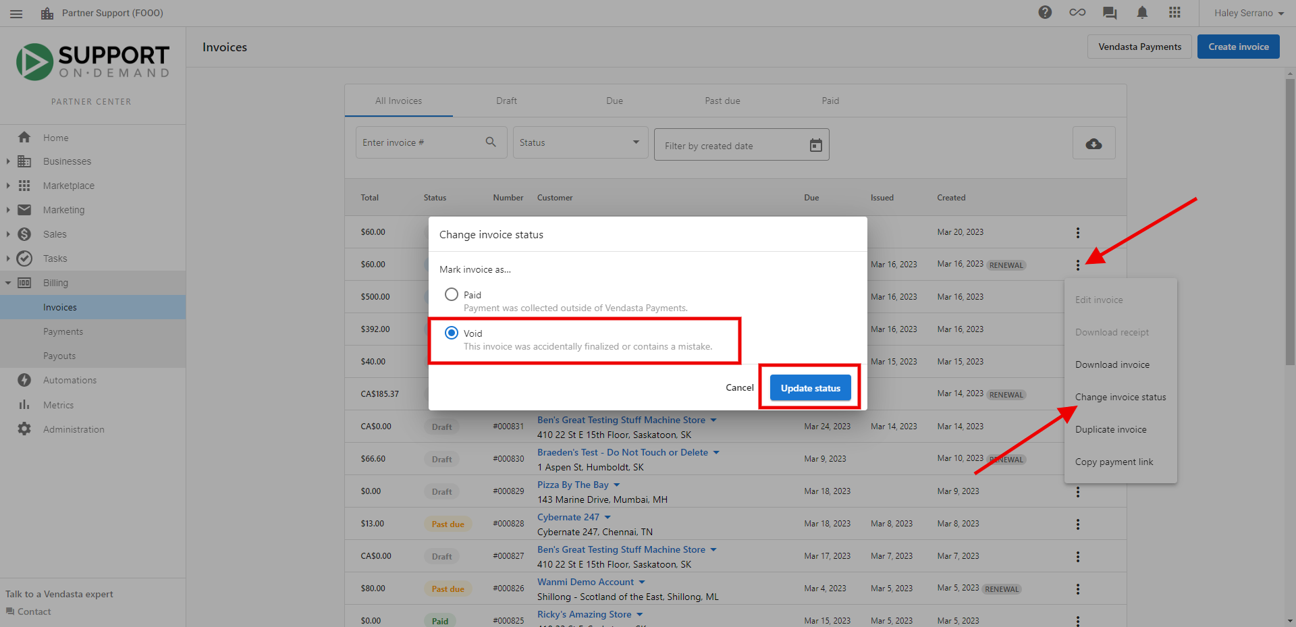Open calendar icon in created date filter

[815, 145]
